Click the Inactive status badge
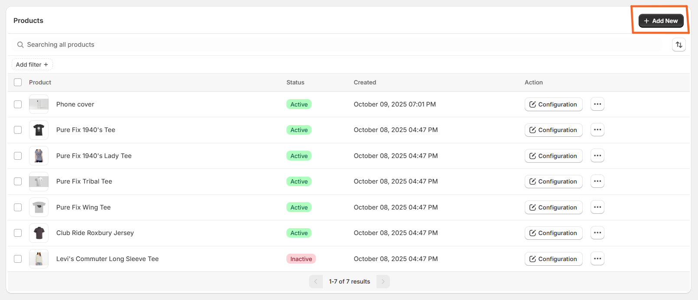The height and width of the screenshot is (300, 698). click(x=301, y=259)
